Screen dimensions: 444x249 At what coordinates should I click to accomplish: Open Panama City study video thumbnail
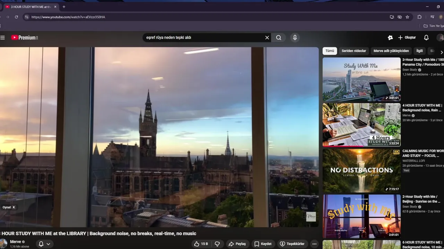point(361,79)
